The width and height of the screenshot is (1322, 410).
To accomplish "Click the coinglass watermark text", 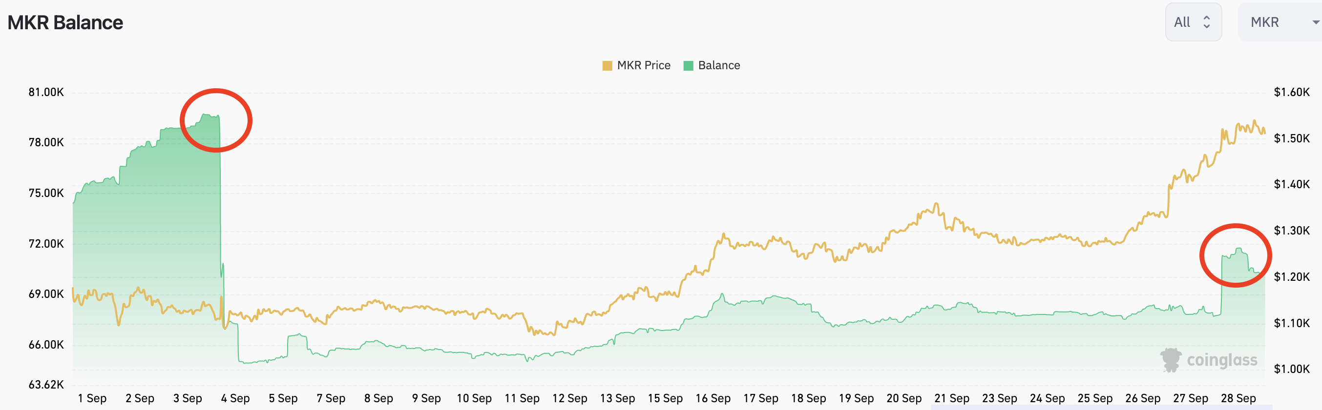I will coord(1222,360).
